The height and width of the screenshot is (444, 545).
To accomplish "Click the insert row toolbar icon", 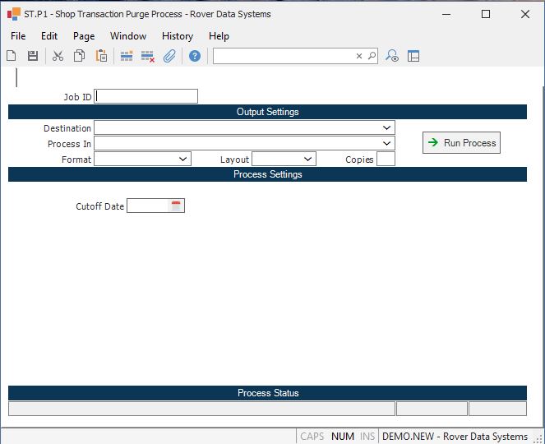I will (x=127, y=56).
